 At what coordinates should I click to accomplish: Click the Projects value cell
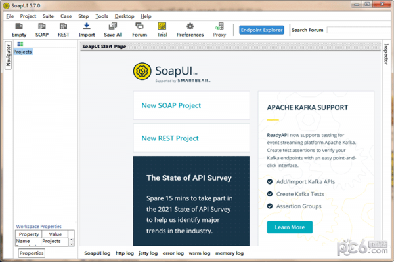click(x=55, y=241)
